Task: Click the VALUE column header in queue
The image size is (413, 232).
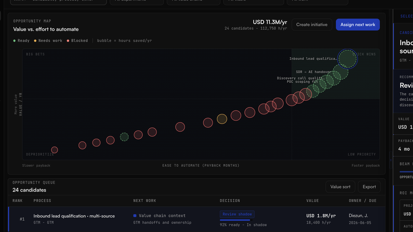Action: click(x=312, y=201)
